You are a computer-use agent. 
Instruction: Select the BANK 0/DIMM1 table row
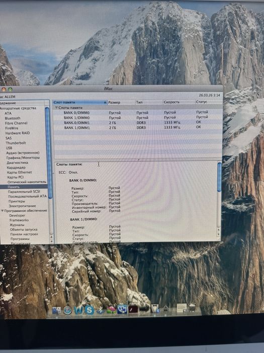coord(137,123)
